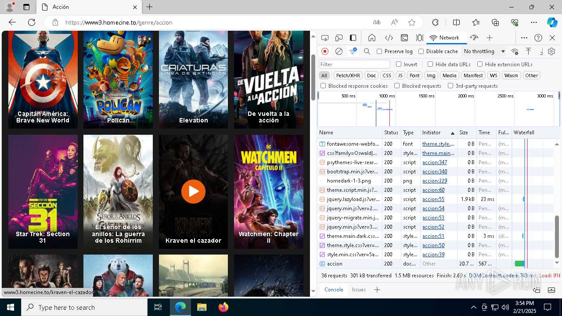Open network conditions wifi-gear icon

[515, 51]
